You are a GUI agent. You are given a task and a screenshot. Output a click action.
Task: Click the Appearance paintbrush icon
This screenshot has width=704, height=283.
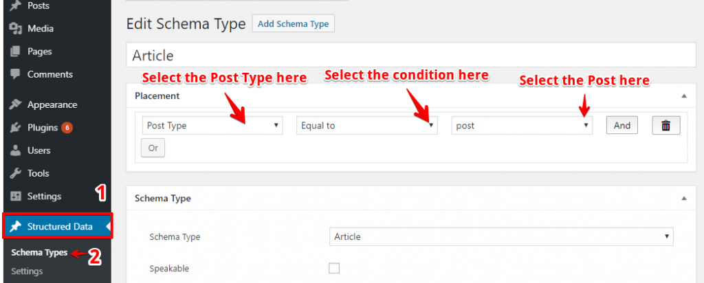click(16, 105)
